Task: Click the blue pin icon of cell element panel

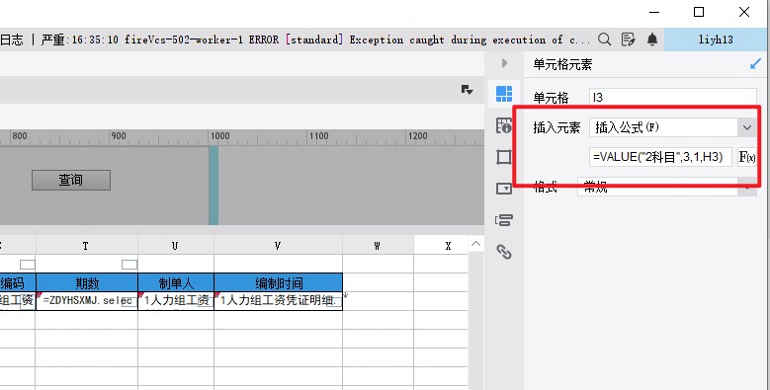Action: click(x=755, y=64)
